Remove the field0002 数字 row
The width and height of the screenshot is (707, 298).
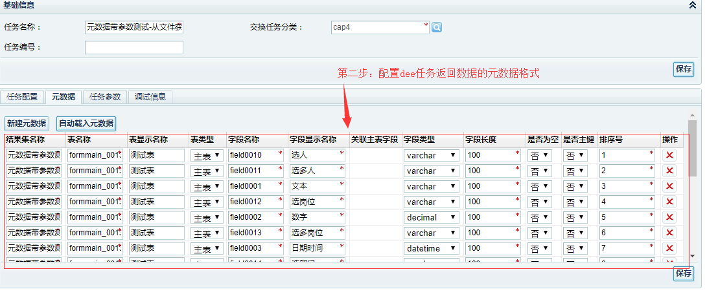coord(669,217)
